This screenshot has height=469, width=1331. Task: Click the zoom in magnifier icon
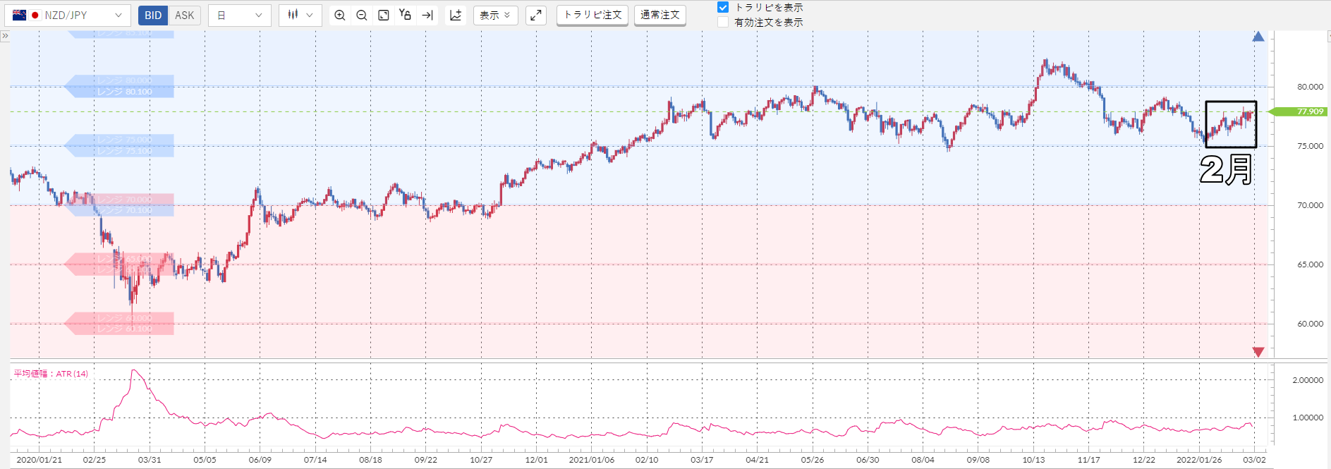[x=340, y=15]
